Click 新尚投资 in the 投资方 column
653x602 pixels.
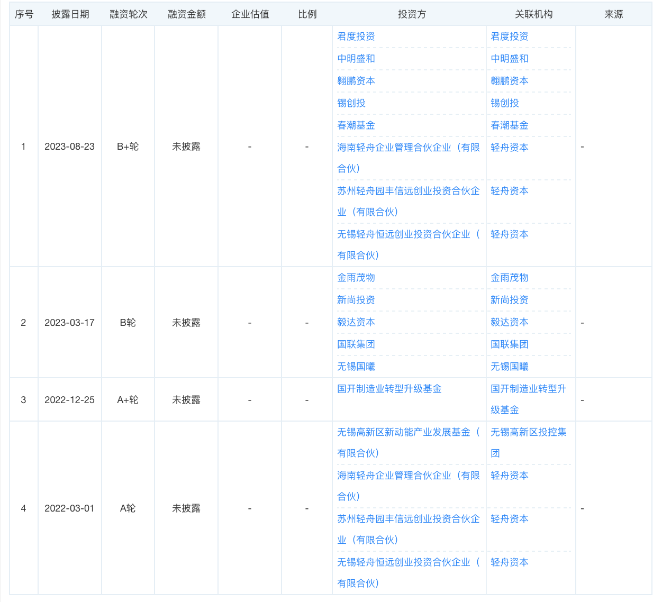tap(356, 300)
